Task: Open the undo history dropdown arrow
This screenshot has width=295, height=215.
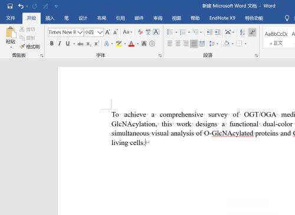Action: 27,6
